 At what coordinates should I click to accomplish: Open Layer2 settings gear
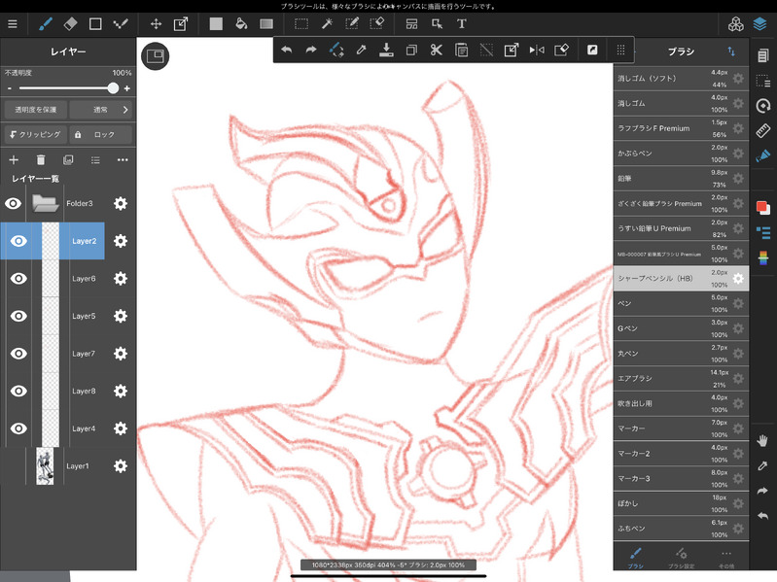pyautogui.click(x=121, y=241)
